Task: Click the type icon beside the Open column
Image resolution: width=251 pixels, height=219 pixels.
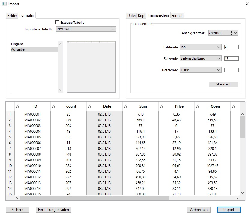Action: pyautogui.click(x=198, y=106)
